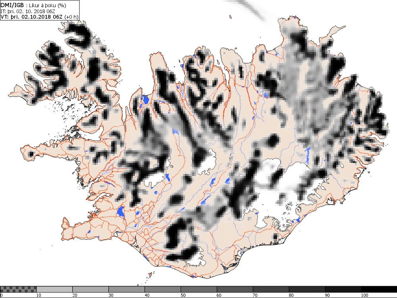This screenshot has height=298, width=397.
Task: Click the legend value '80'
Action: (291, 295)
